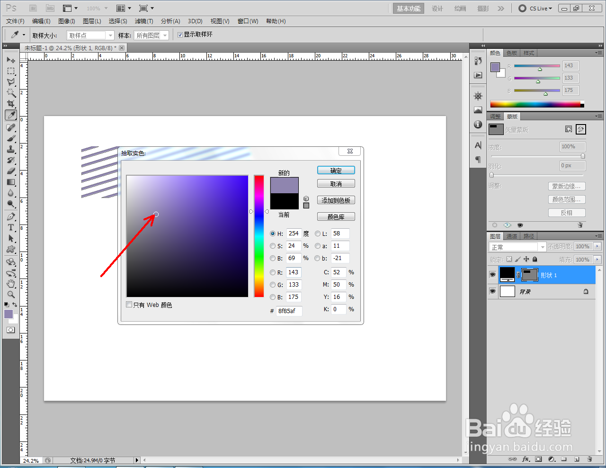Select the Clone Stamp tool
This screenshot has width=606, height=468.
click(11, 149)
